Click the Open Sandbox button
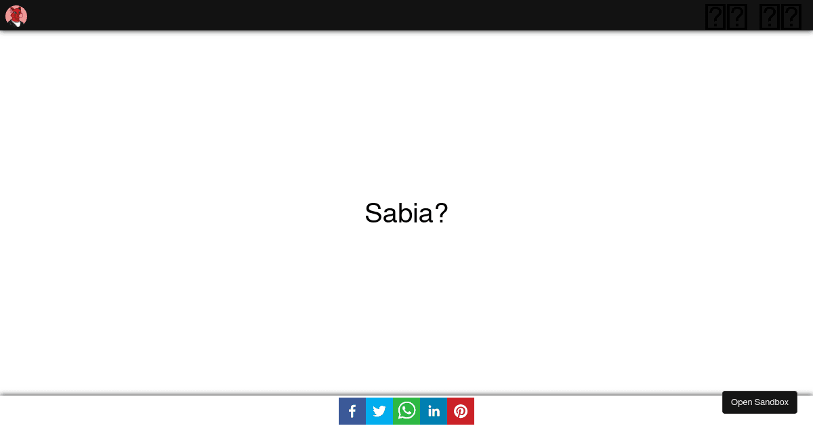813x426 pixels. (x=759, y=402)
